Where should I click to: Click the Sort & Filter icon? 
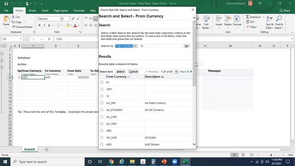pos(269,19)
